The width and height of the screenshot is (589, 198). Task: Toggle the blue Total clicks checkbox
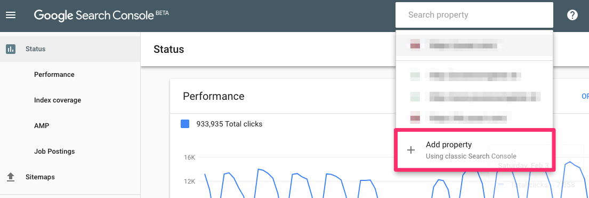[x=185, y=124]
